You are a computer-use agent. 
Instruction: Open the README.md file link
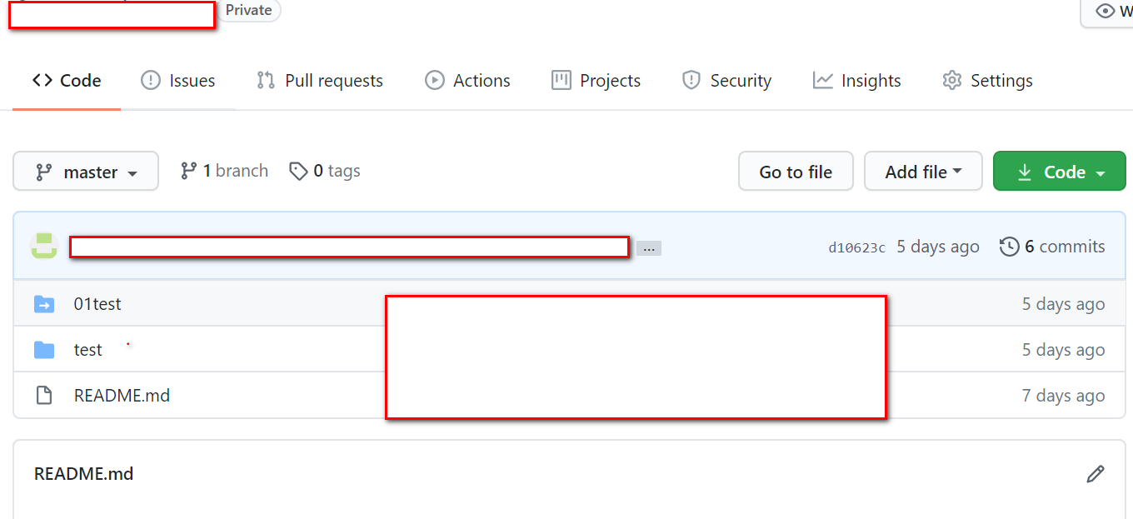[x=122, y=396]
